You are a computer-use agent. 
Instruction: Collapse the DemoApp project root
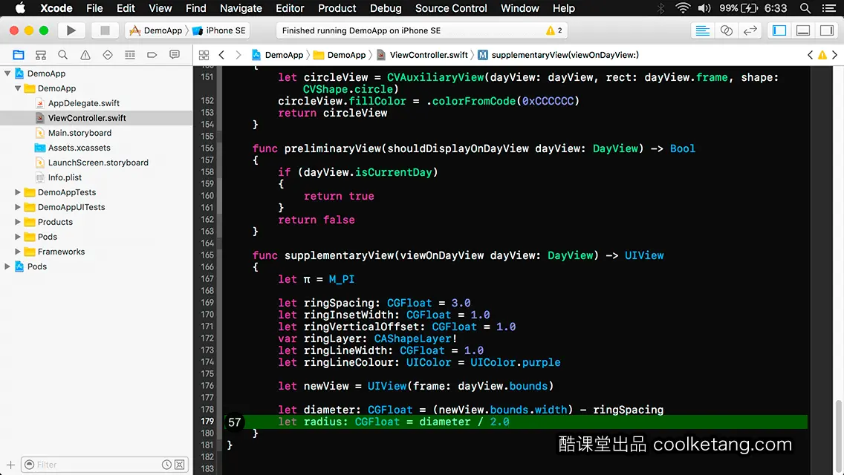click(7, 73)
